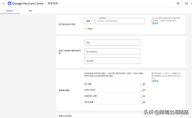Toggle the 黑人经营 switch
192x118 pixels.
point(143,84)
